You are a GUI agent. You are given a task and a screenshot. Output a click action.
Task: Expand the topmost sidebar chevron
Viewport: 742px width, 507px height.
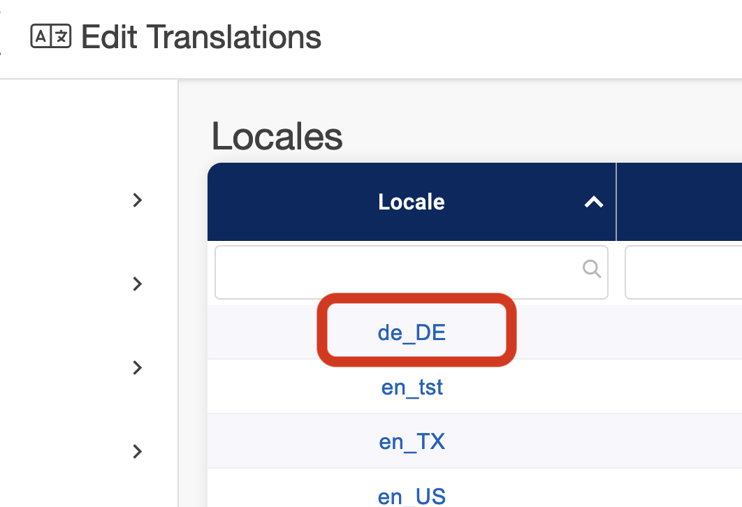[x=137, y=200]
